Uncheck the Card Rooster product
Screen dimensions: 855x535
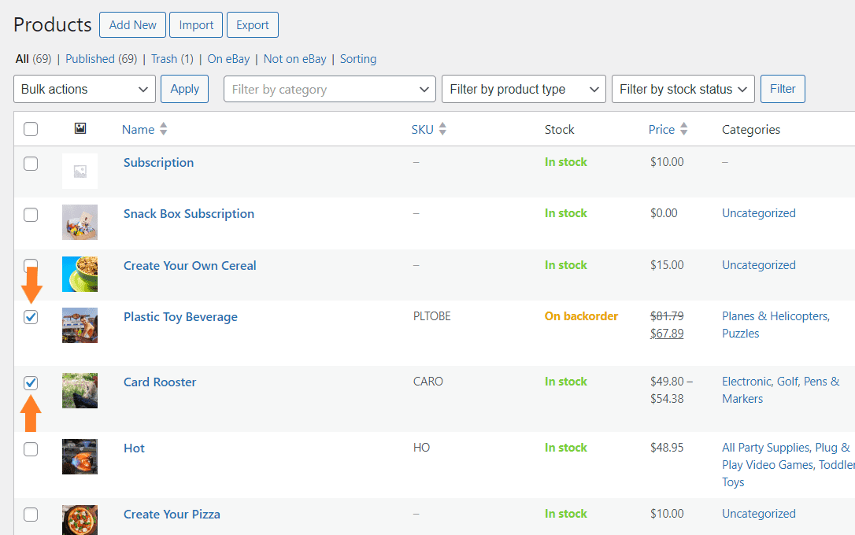pos(30,382)
